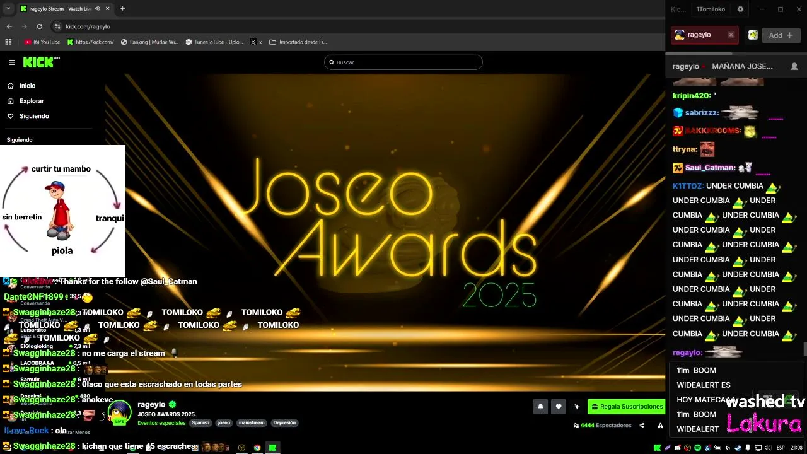Click the Inicio home icon in sidebar
The height and width of the screenshot is (454, 807).
coord(11,86)
